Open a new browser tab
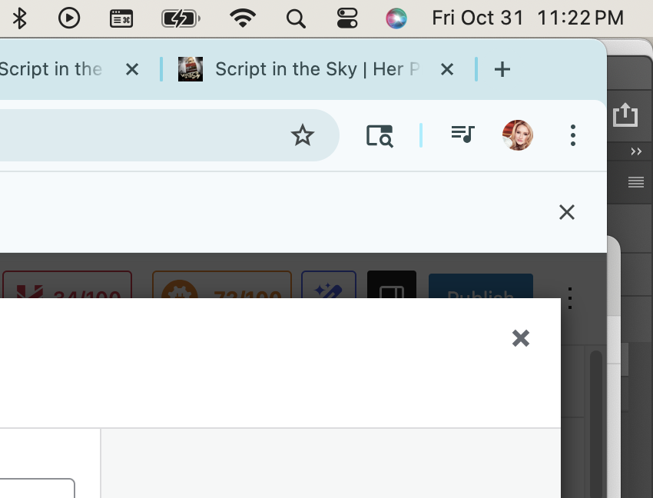The image size is (653, 498). tap(502, 69)
